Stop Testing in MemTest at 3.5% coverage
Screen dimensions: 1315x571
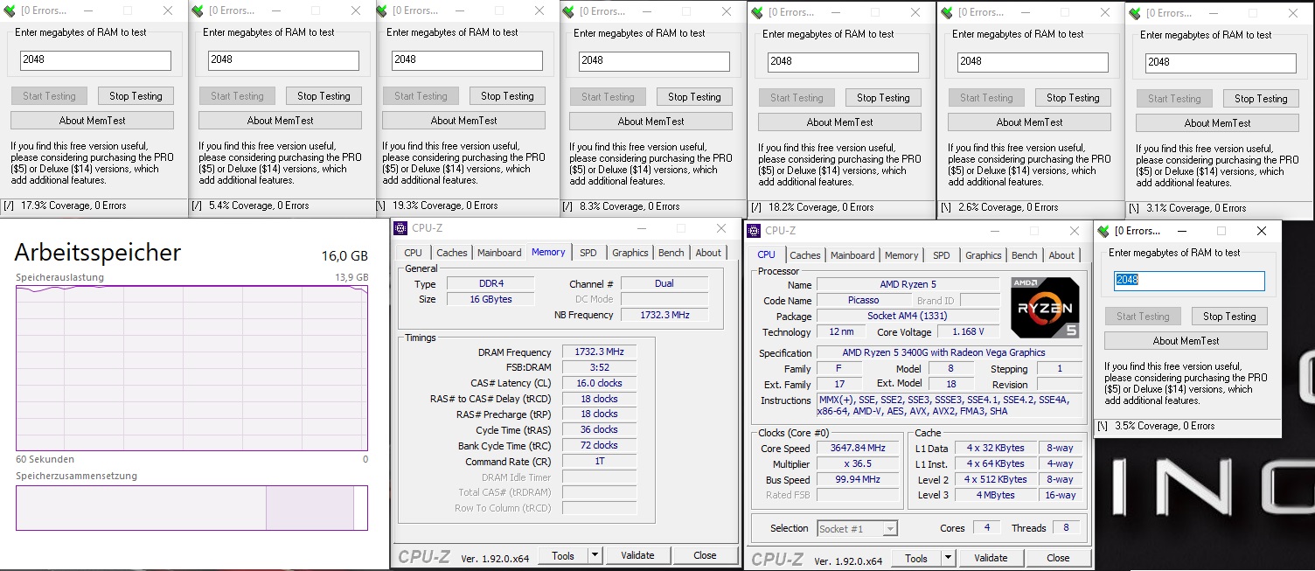1229,317
